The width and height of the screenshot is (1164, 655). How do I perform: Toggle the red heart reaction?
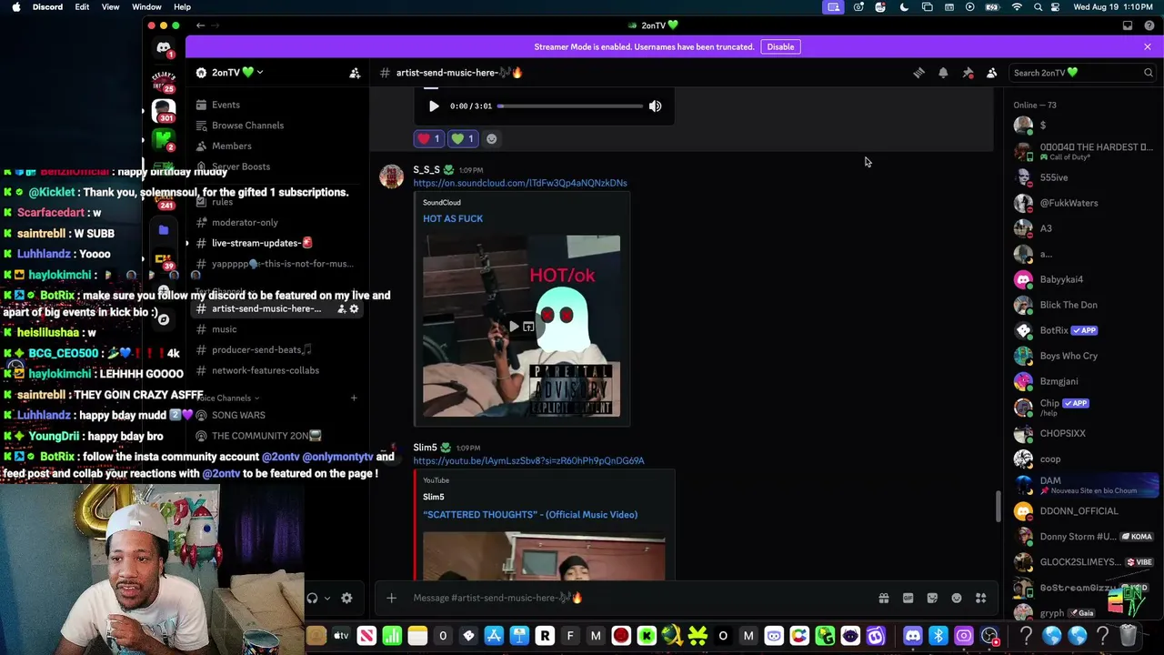[427, 139]
